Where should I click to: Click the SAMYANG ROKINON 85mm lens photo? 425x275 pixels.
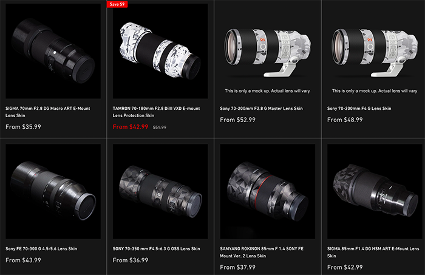click(268, 191)
